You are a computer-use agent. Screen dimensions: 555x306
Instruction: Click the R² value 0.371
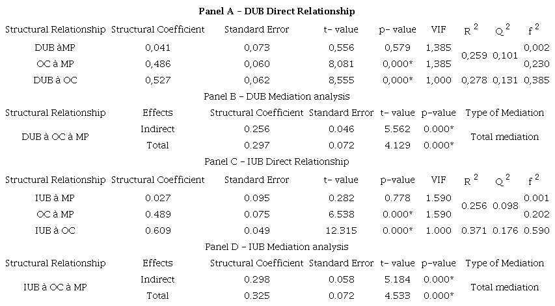click(x=474, y=230)
